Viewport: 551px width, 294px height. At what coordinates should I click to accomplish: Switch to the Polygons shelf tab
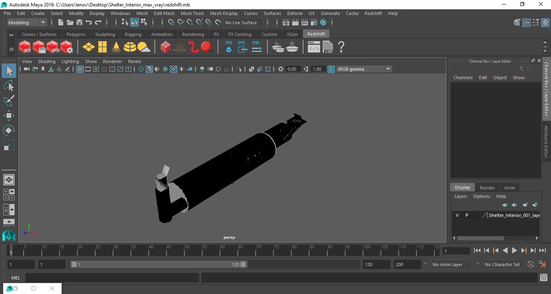[x=76, y=34]
